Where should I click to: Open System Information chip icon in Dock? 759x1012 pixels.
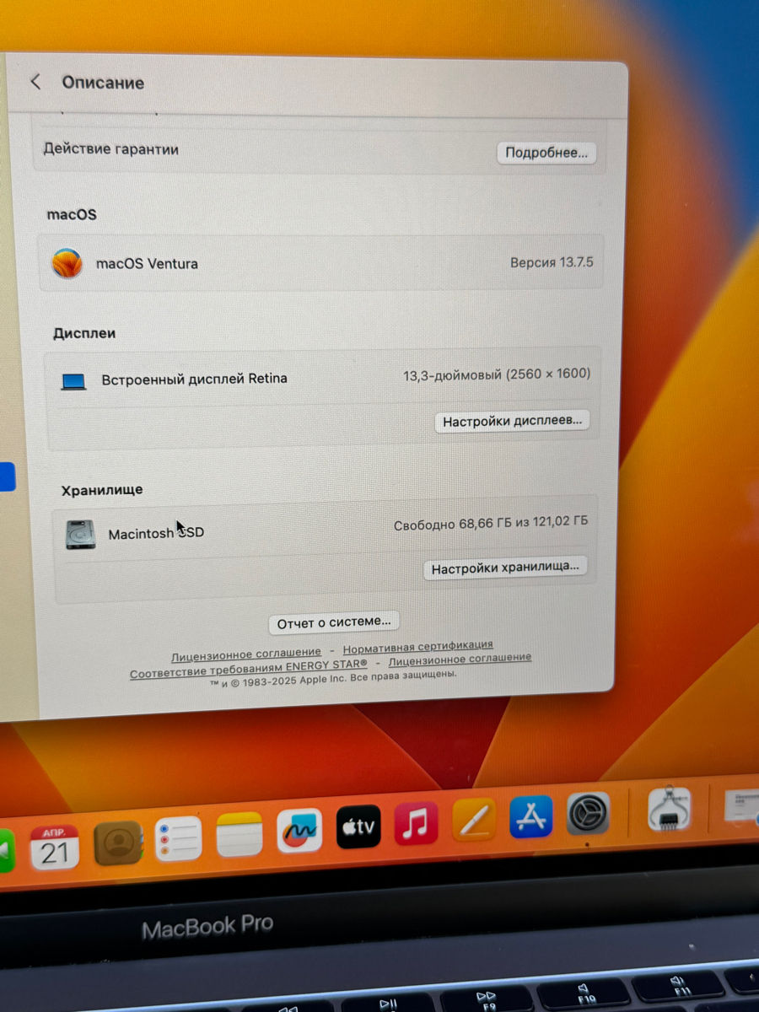point(670,808)
